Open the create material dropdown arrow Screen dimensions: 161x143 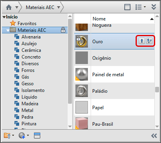[x=28, y=135]
